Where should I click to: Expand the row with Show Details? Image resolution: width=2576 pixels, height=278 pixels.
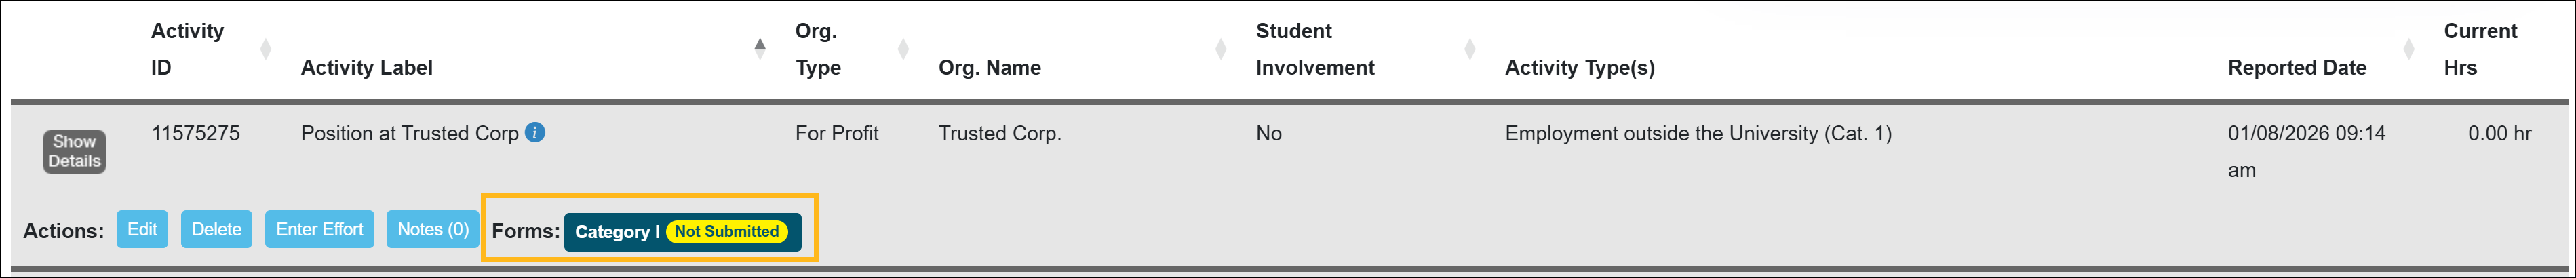pyautogui.click(x=74, y=152)
